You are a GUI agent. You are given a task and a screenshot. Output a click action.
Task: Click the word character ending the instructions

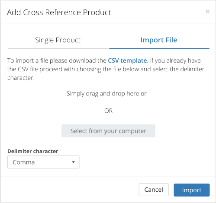click(x=21, y=78)
